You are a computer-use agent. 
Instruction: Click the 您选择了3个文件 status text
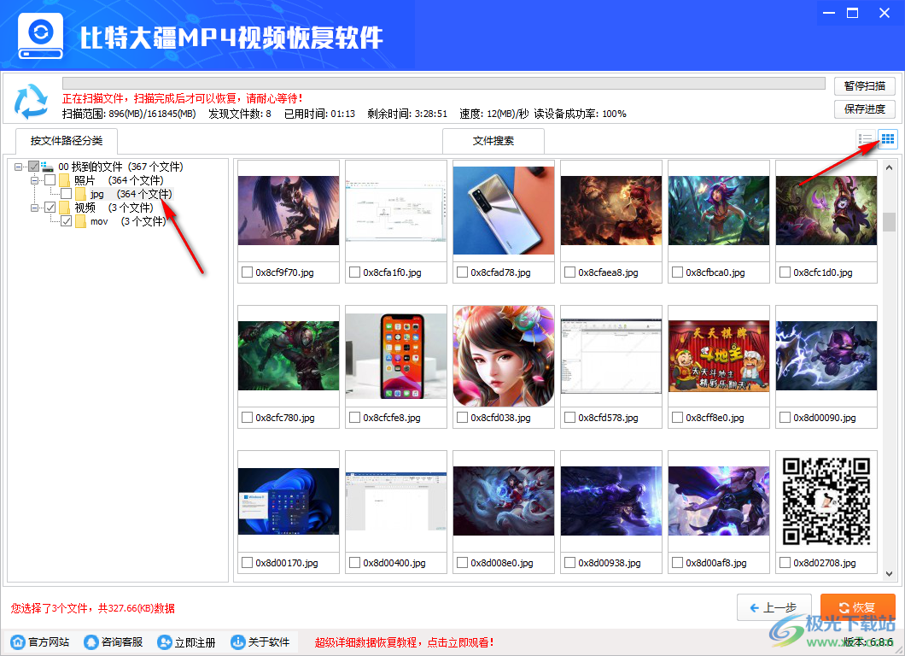coord(92,608)
